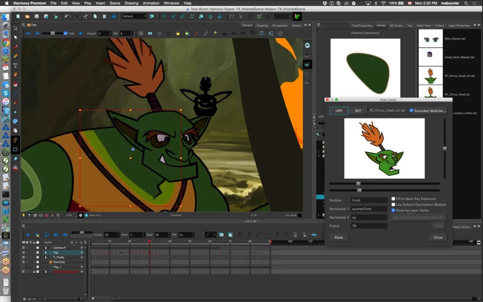The width and height of the screenshot is (483, 302).
Task: Click the gear icon in Camera view toolbar
Action: 280,33
